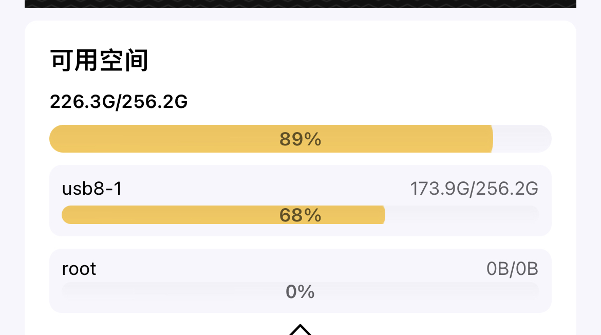Click the 0% progress bar under root
This screenshot has height=335, width=601.
300,291
